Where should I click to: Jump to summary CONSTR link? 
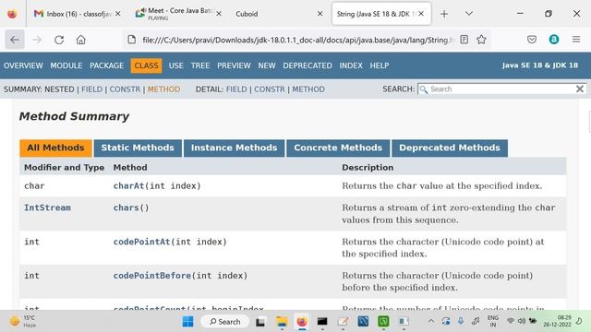click(125, 89)
